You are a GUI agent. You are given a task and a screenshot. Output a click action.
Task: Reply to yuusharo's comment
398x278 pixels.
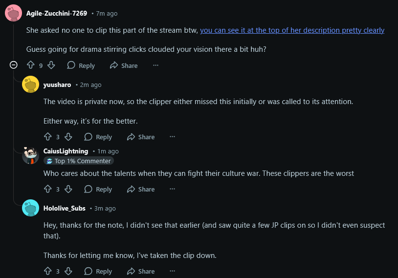click(x=98, y=137)
